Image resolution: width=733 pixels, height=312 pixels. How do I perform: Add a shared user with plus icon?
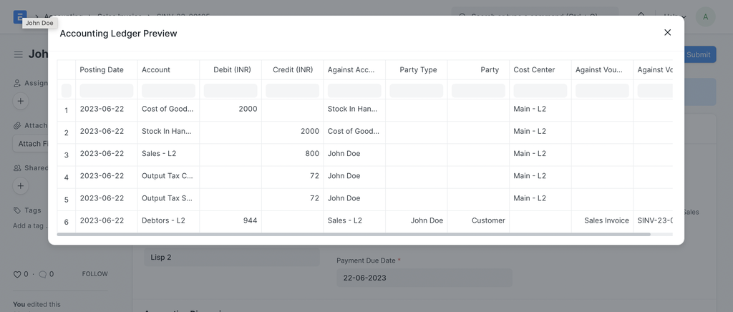tap(21, 186)
